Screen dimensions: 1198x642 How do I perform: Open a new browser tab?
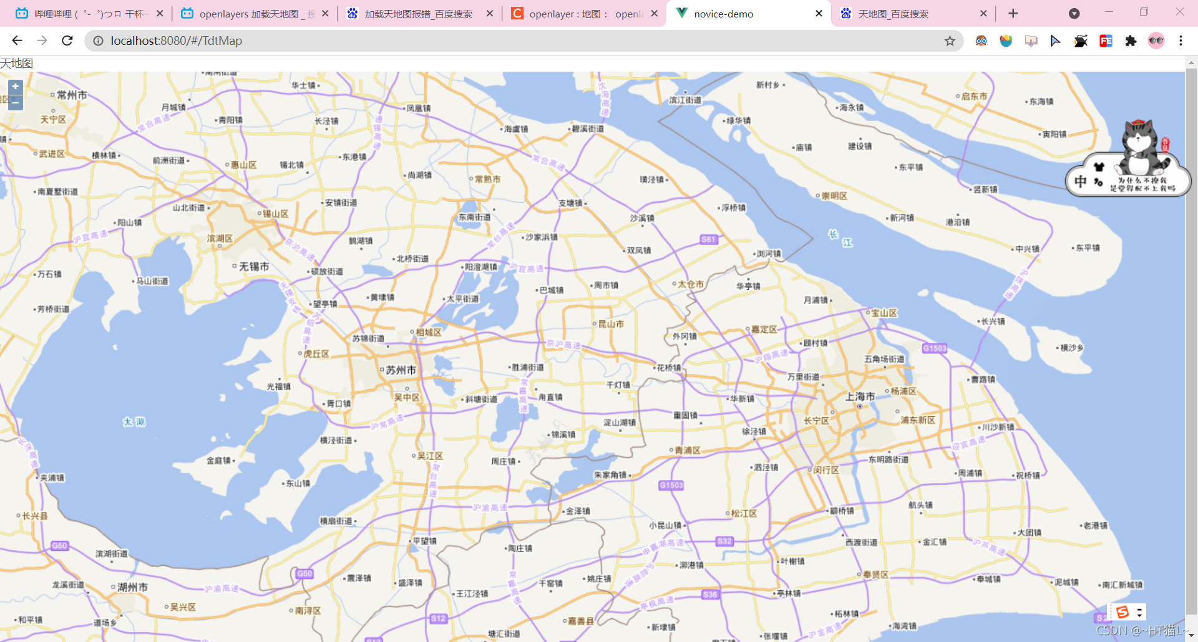tap(1013, 13)
